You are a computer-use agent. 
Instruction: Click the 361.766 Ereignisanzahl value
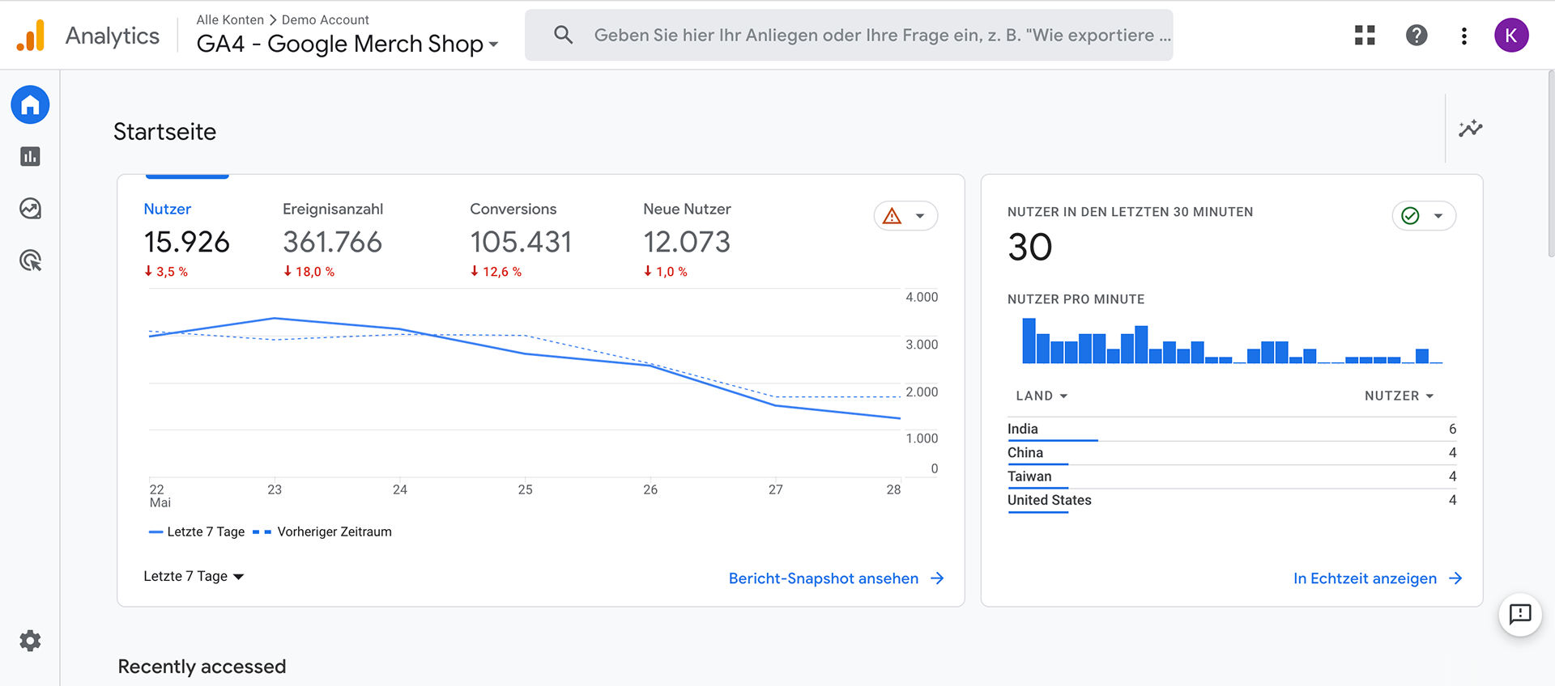[x=332, y=242]
